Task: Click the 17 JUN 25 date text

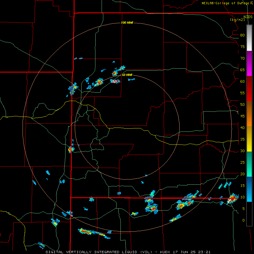Action: tap(185, 252)
